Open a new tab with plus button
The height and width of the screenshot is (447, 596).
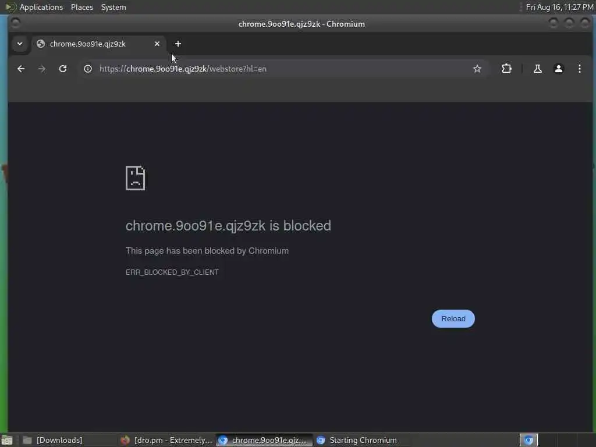pyautogui.click(x=178, y=44)
